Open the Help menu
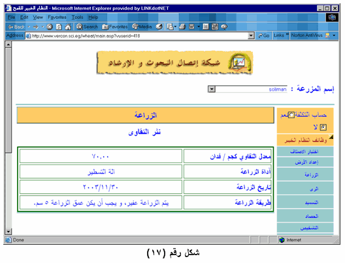 coord(93,18)
